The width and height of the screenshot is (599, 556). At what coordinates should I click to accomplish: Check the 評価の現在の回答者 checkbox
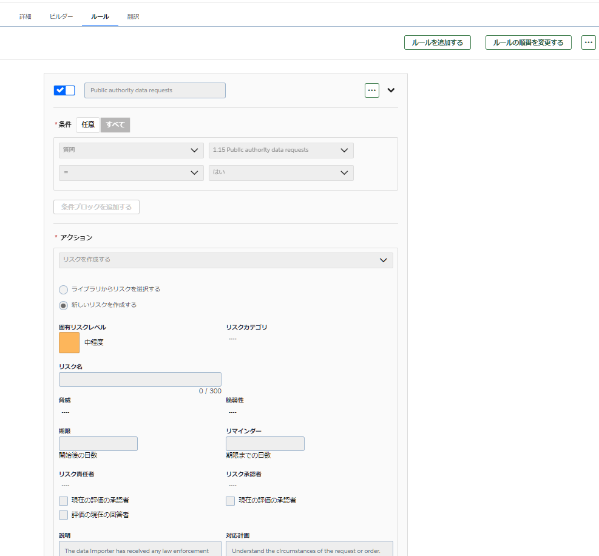tap(64, 515)
